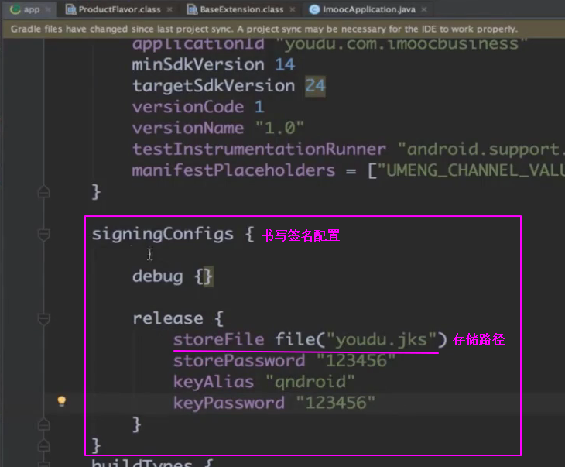
Task: Click the lightbulb quick-fix icon in gutter
Action: tap(62, 401)
